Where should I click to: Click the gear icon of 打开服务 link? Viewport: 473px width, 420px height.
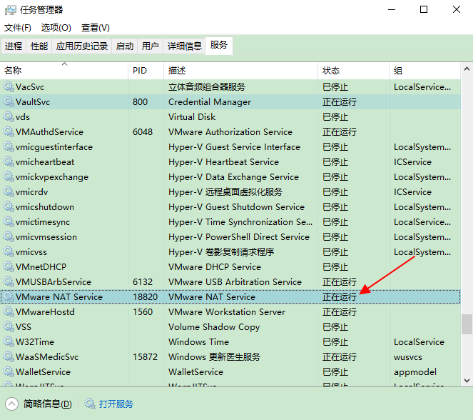coord(90,404)
